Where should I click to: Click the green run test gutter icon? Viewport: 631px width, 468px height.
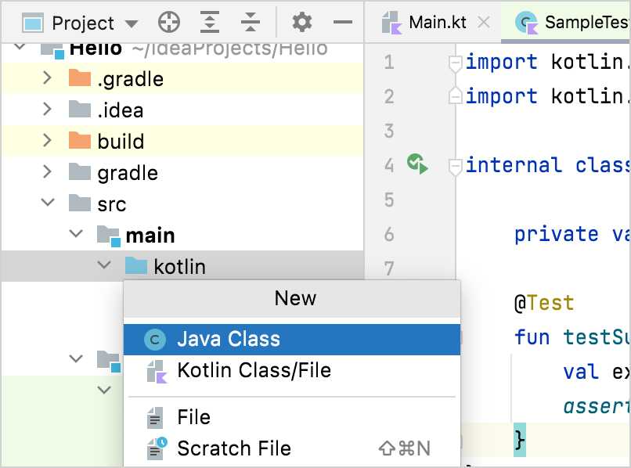(x=416, y=164)
